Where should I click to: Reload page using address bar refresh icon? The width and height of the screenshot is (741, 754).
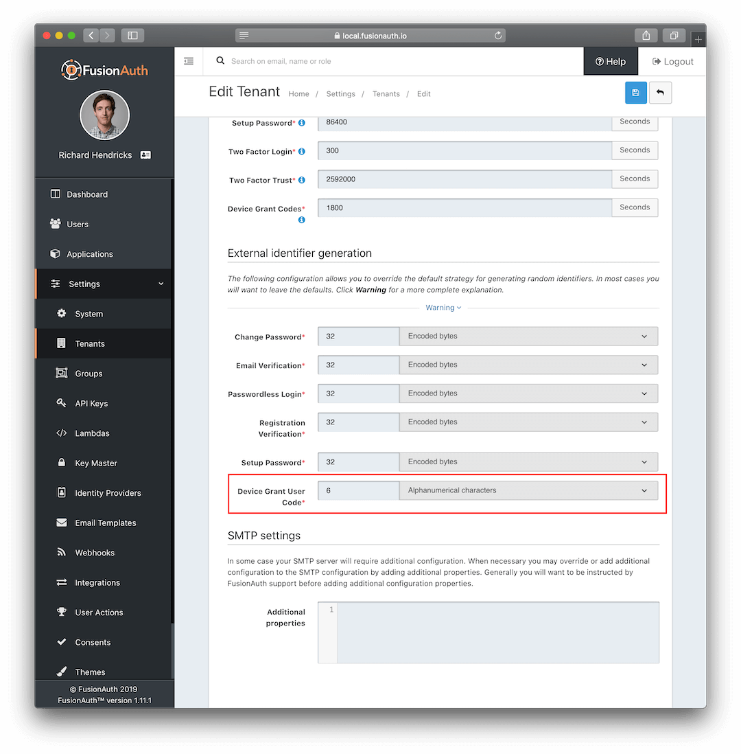(x=498, y=35)
